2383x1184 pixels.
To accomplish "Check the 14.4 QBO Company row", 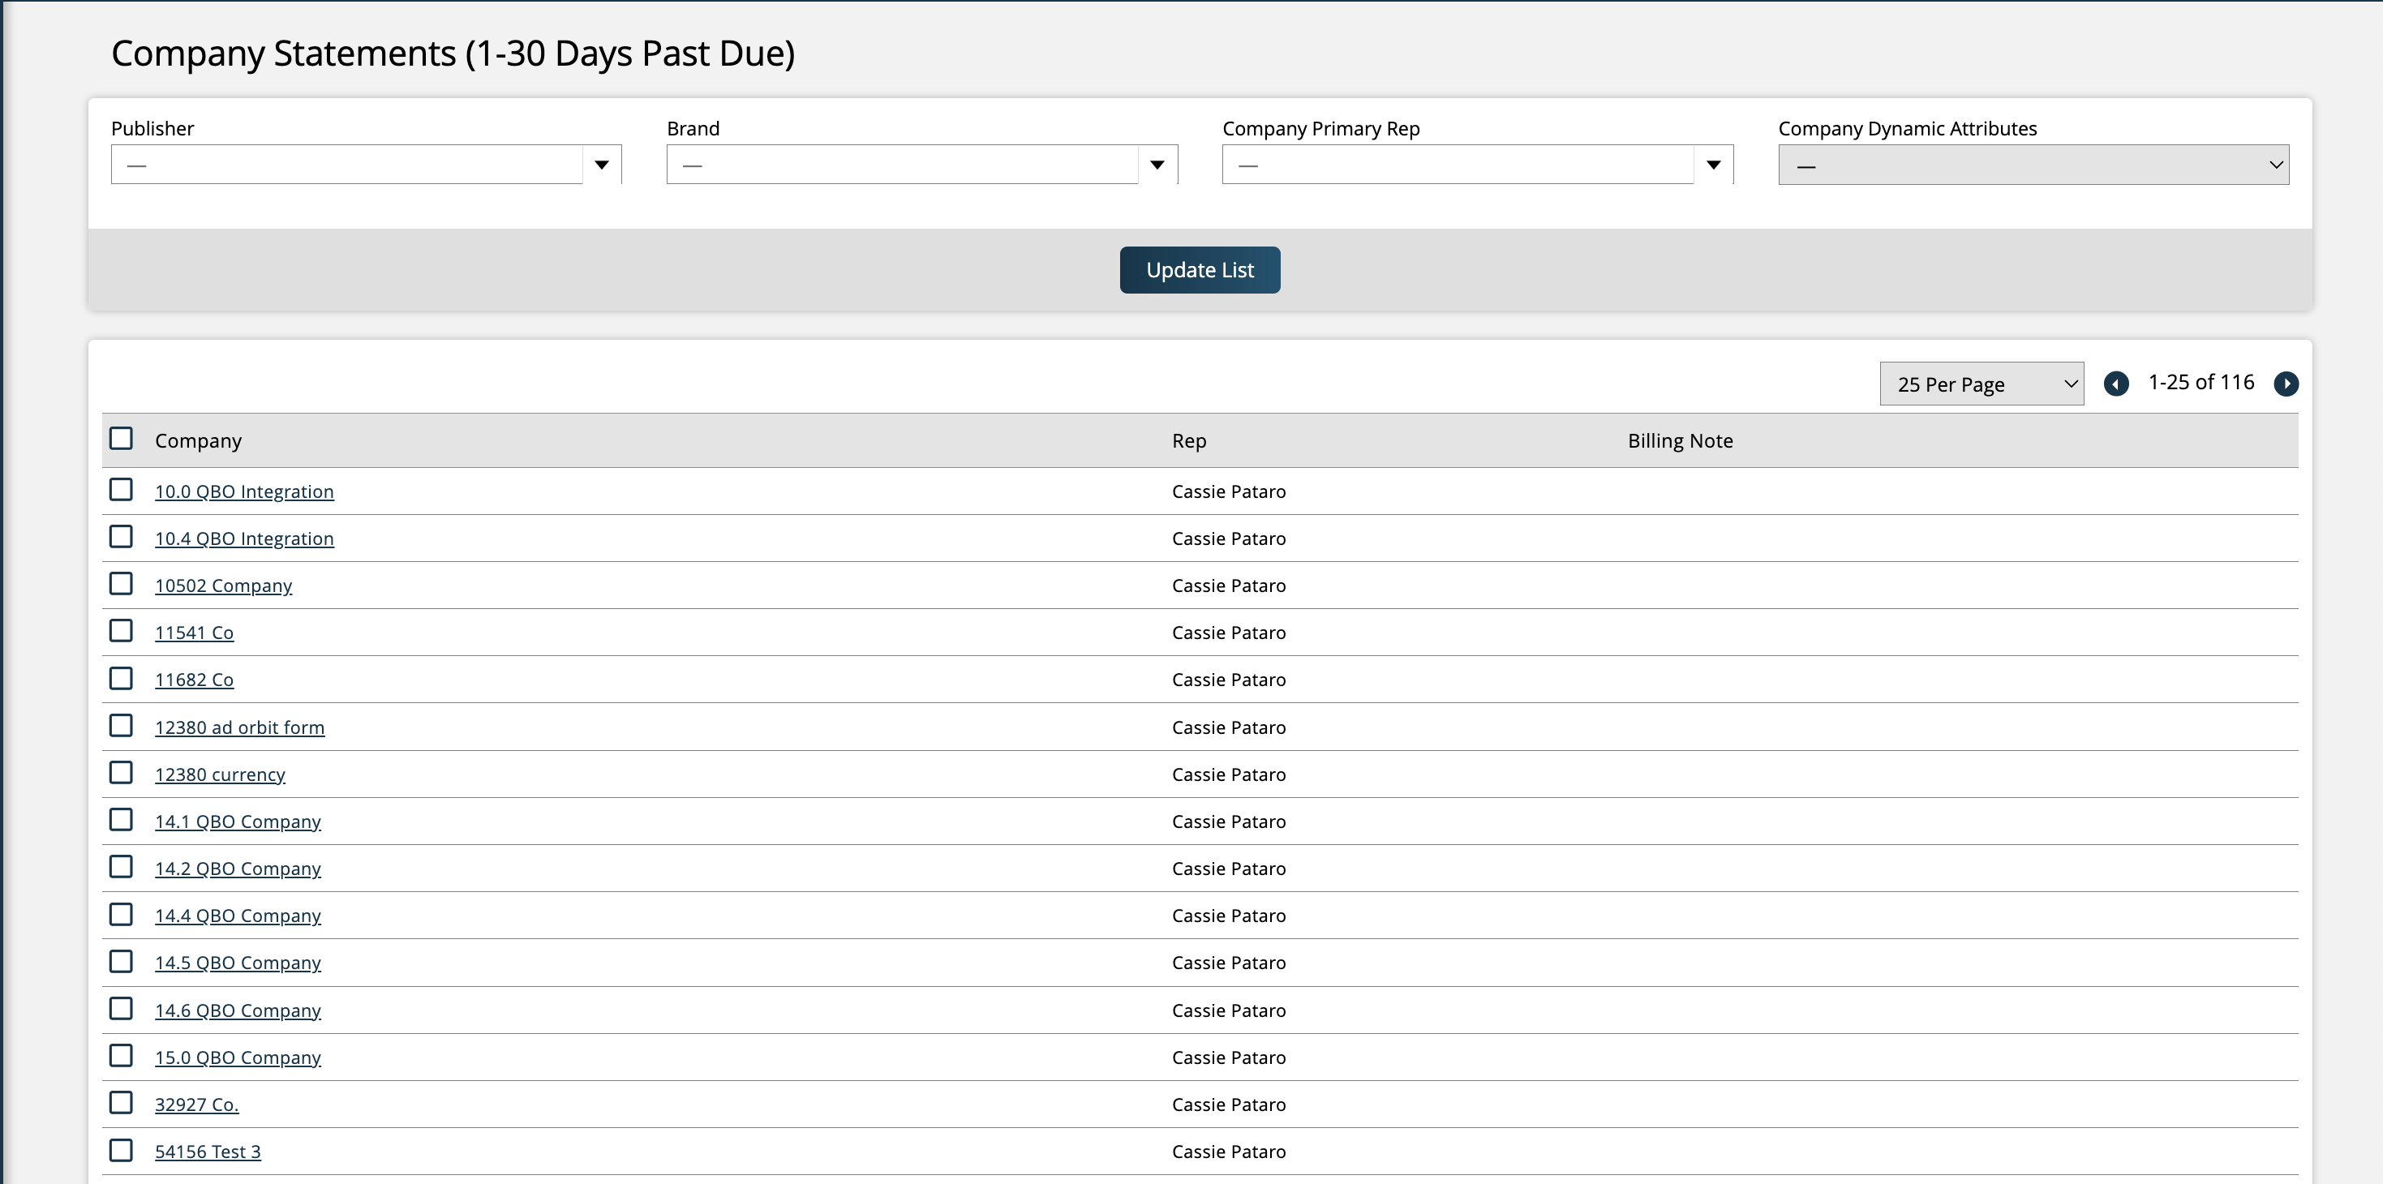I will coord(121,914).
